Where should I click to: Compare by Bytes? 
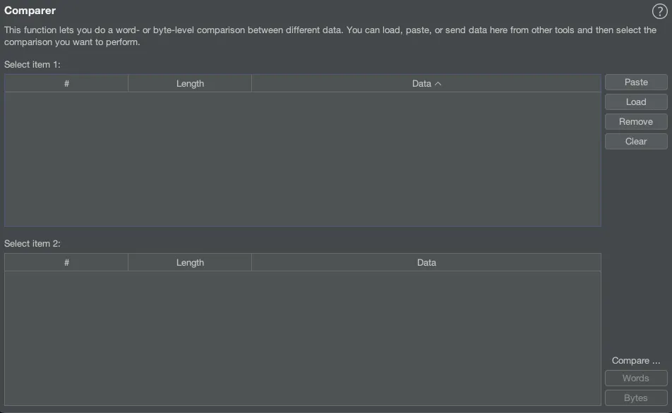coord(636,398)
